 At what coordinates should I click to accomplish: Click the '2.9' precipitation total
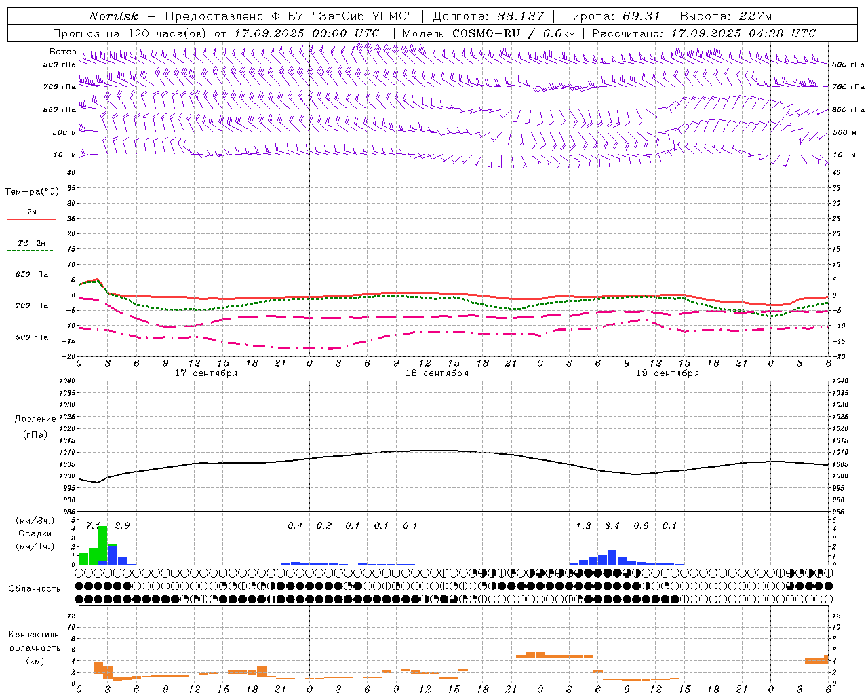pyautogui.click(x=122, y=526)
